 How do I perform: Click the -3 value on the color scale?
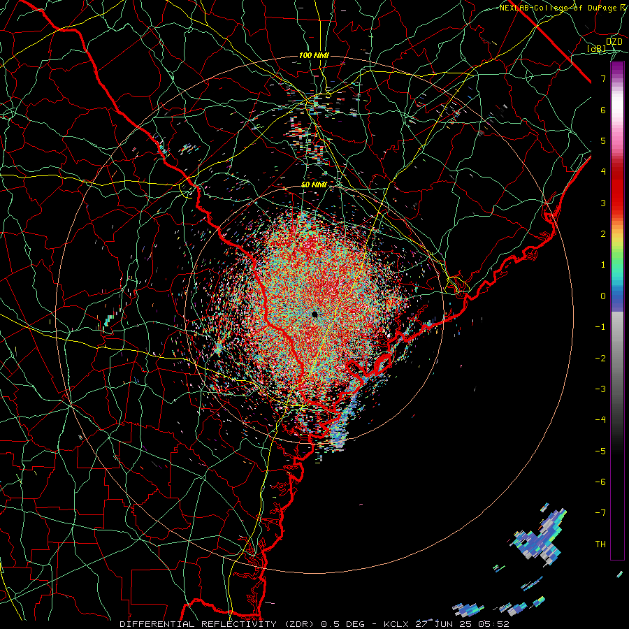coord(600,389)
